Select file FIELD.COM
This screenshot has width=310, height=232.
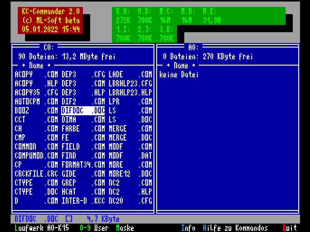(x=83, y=147)
